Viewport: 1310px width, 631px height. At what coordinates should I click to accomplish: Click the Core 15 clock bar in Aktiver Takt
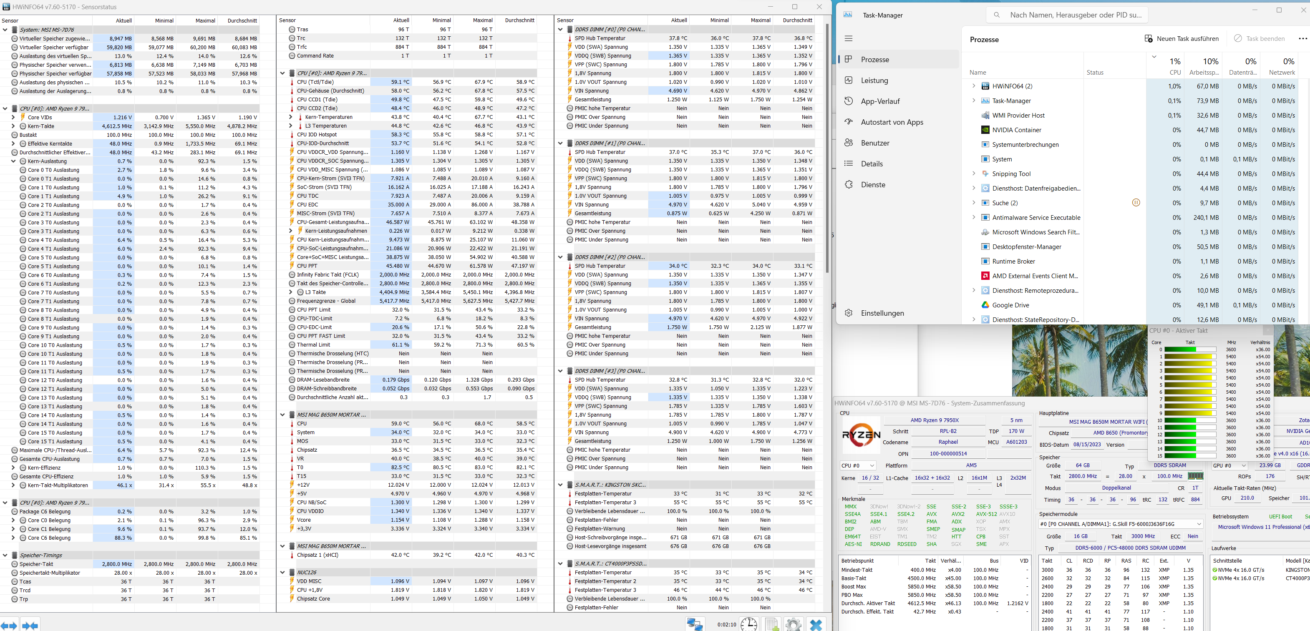click(1190, 455)
